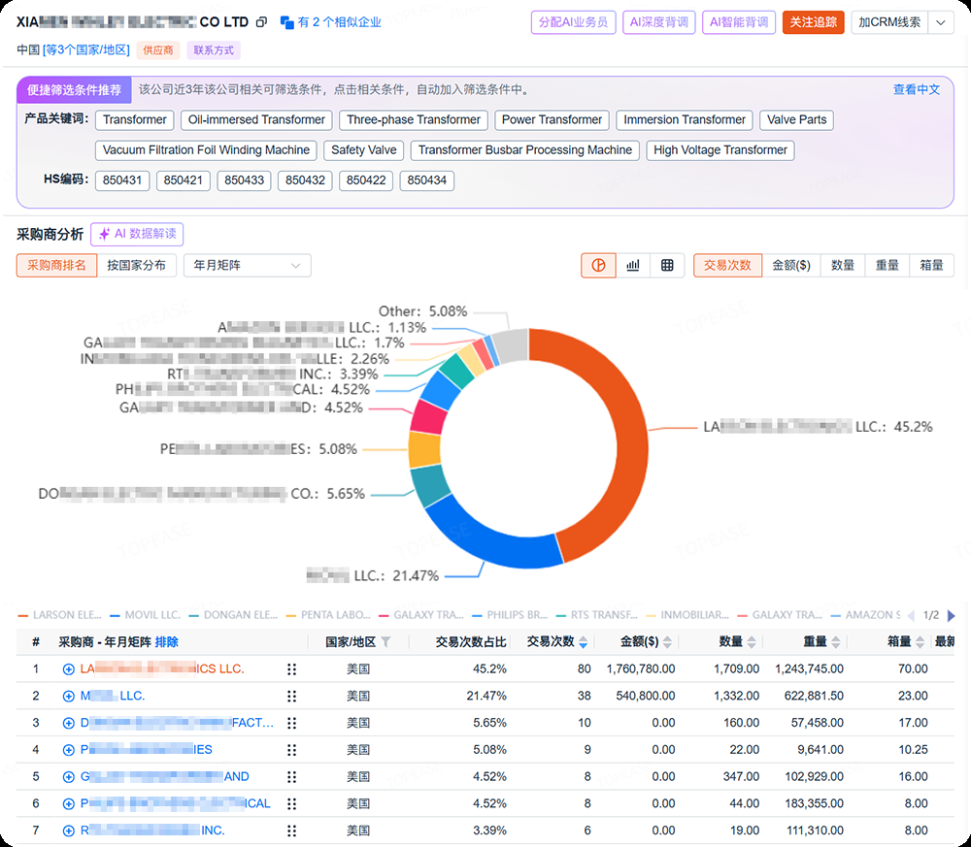
Task: Click 查看中文 link
Action: [916, 89]
